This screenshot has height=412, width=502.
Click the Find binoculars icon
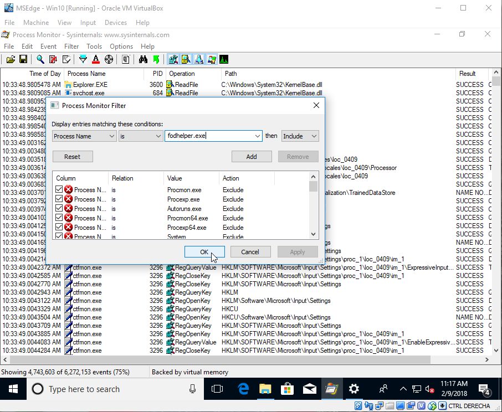143,59
